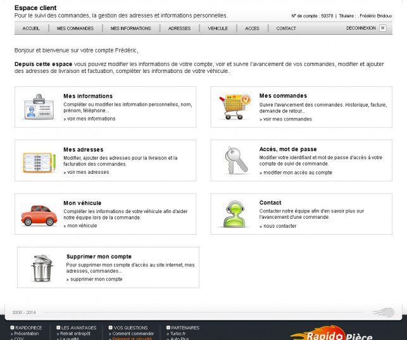This screenshot has width=407, height=340.
Task: Click the ID badge icon for Mes informations
Action: click(x=39, y=107)
